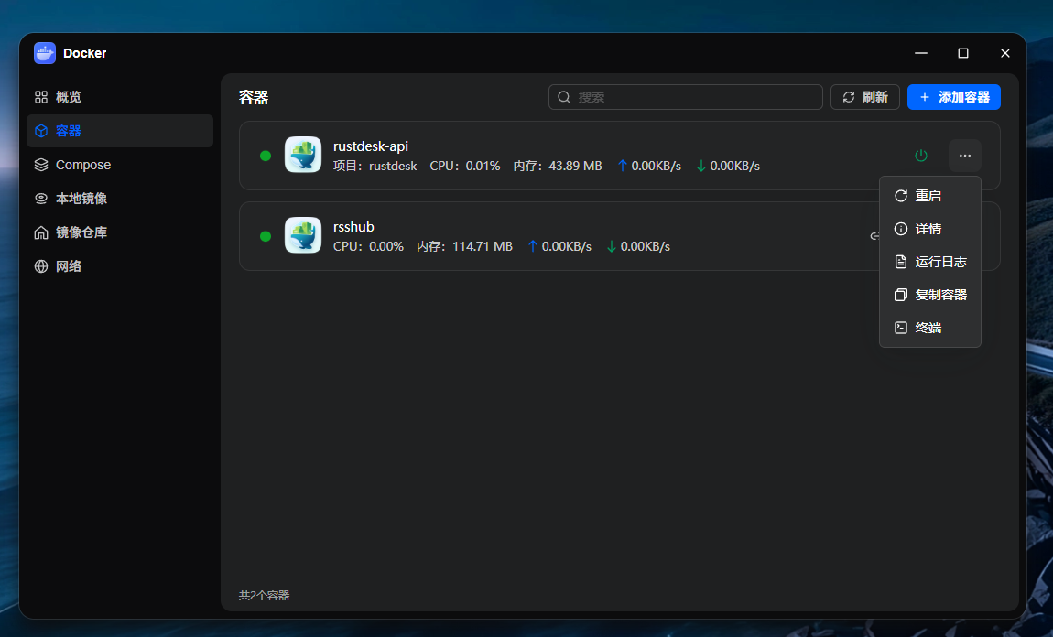Select 容器 in the sidebar
Screen dimensions: 1053x637
tap(120, 131)
